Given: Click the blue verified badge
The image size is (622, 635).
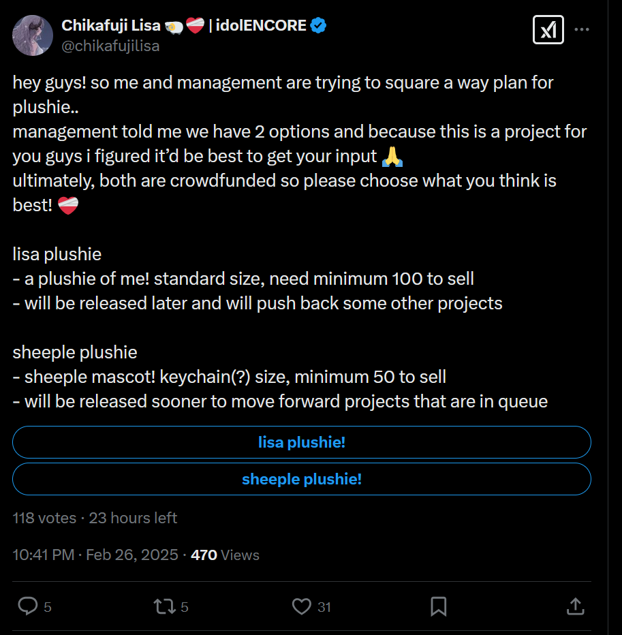Looking at the screenshot, I should (x=318, y=26).
